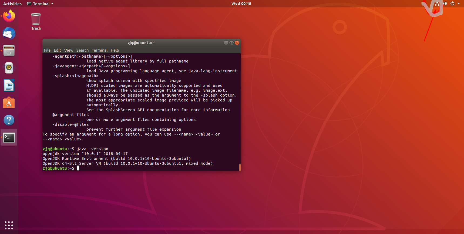464x234 pixels.
Task: Click the text 'java -version' command
Action: [92, 149]
